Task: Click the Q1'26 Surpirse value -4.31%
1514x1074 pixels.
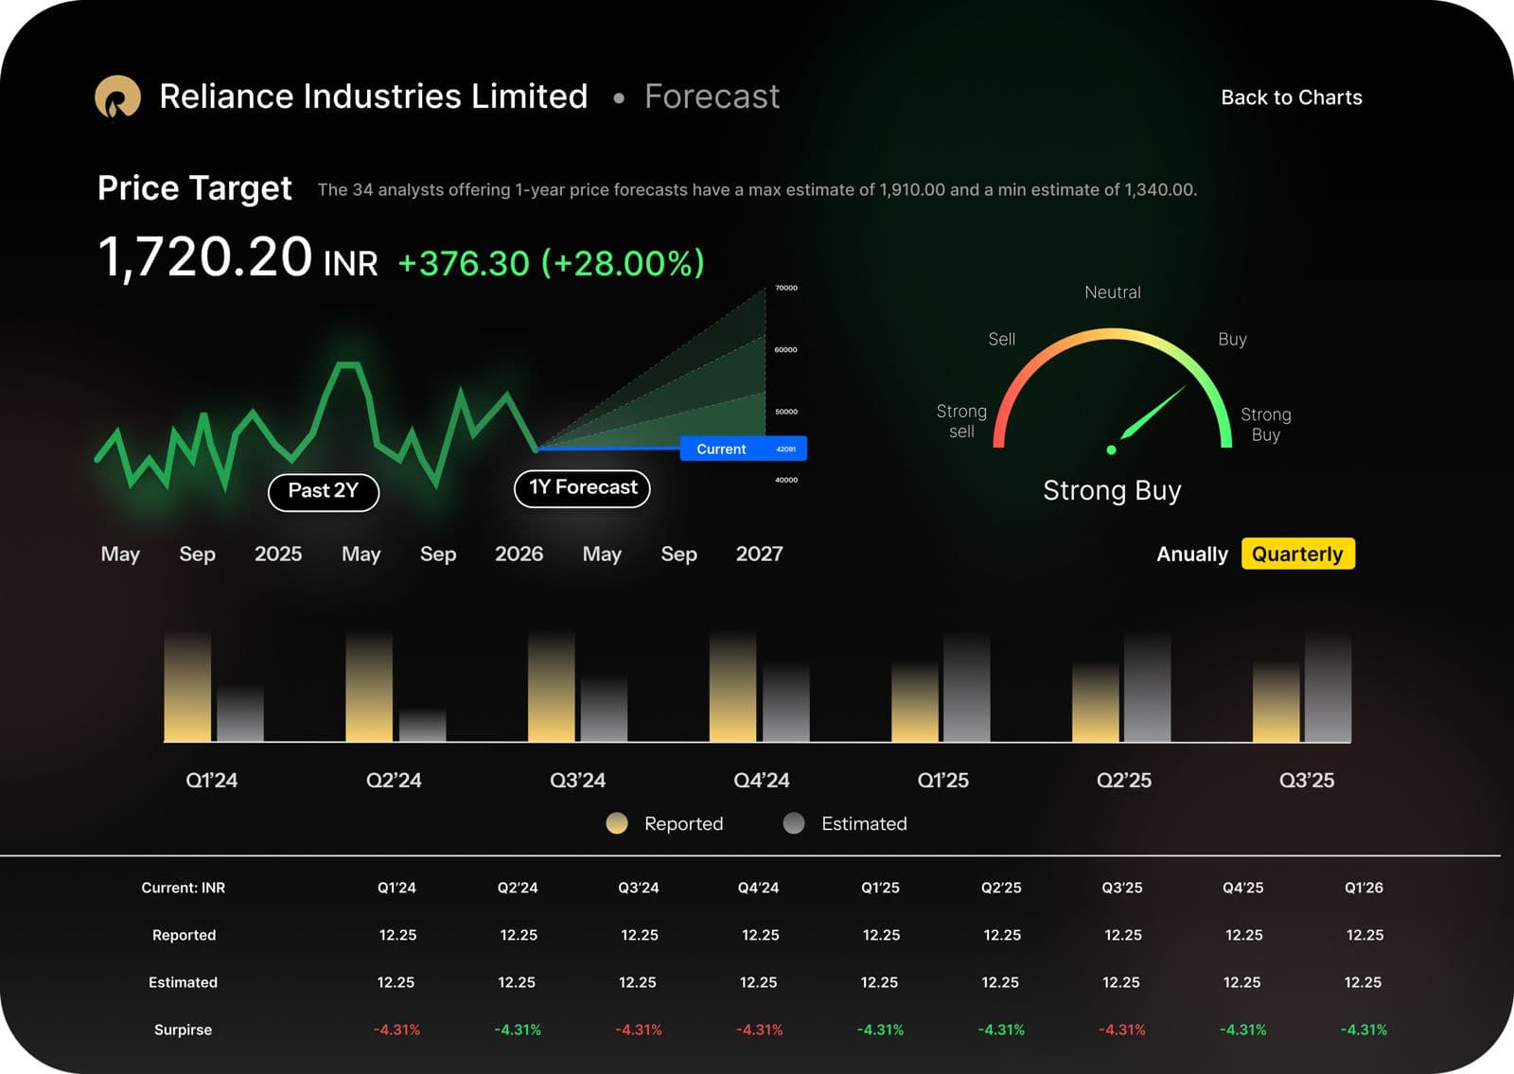Action: point(1364,1030)
